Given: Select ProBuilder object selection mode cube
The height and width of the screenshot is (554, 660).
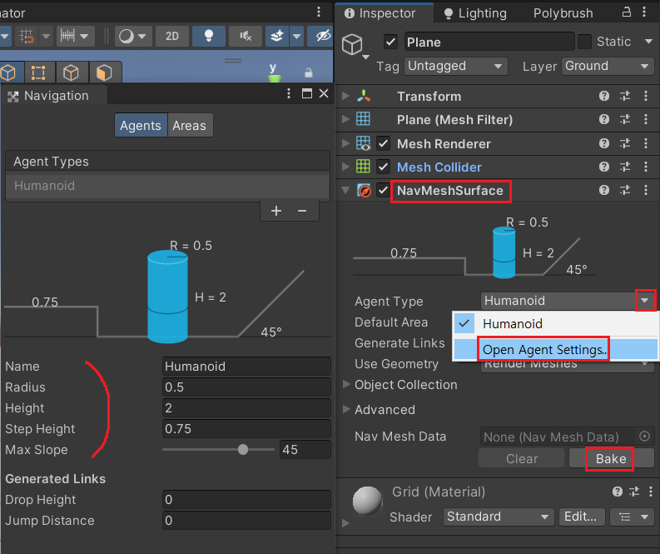Looking at the screenshot, I should [x=8, y=72].
